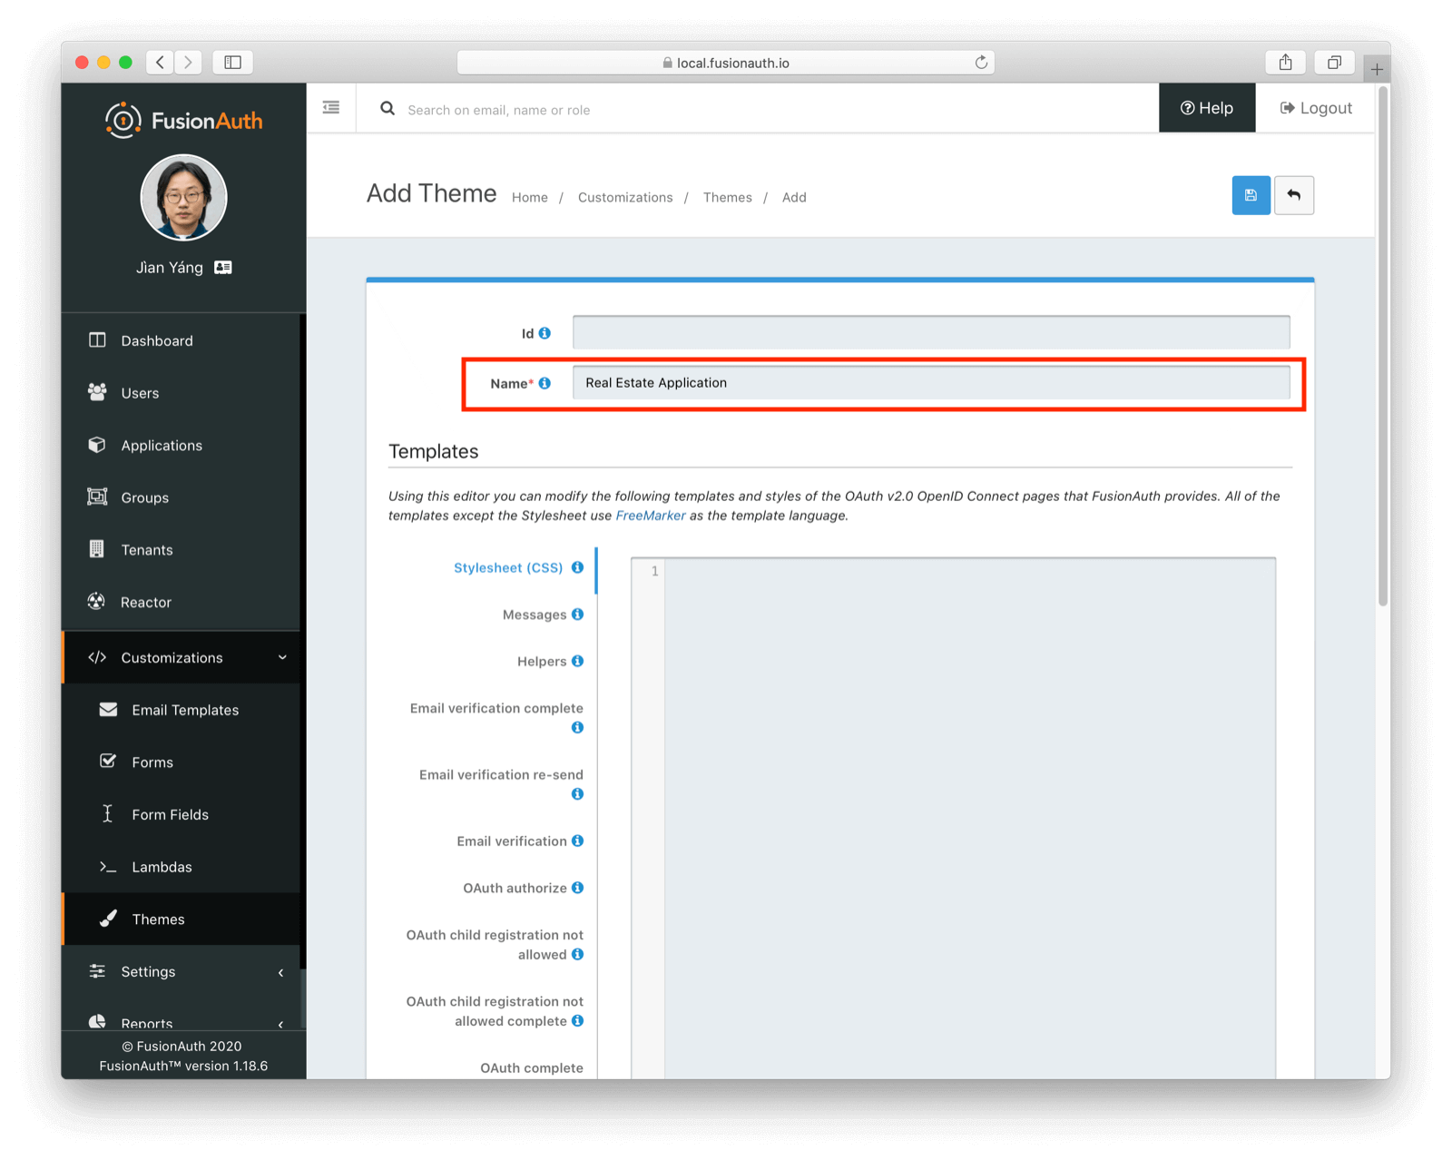Click Home in the breadcrumb
This screenshot has height=1160, width=1452.
point(530,197)
